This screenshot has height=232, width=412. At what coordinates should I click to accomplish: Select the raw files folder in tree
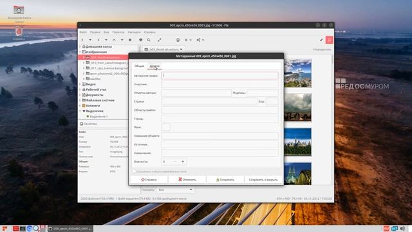coord(95,79)
